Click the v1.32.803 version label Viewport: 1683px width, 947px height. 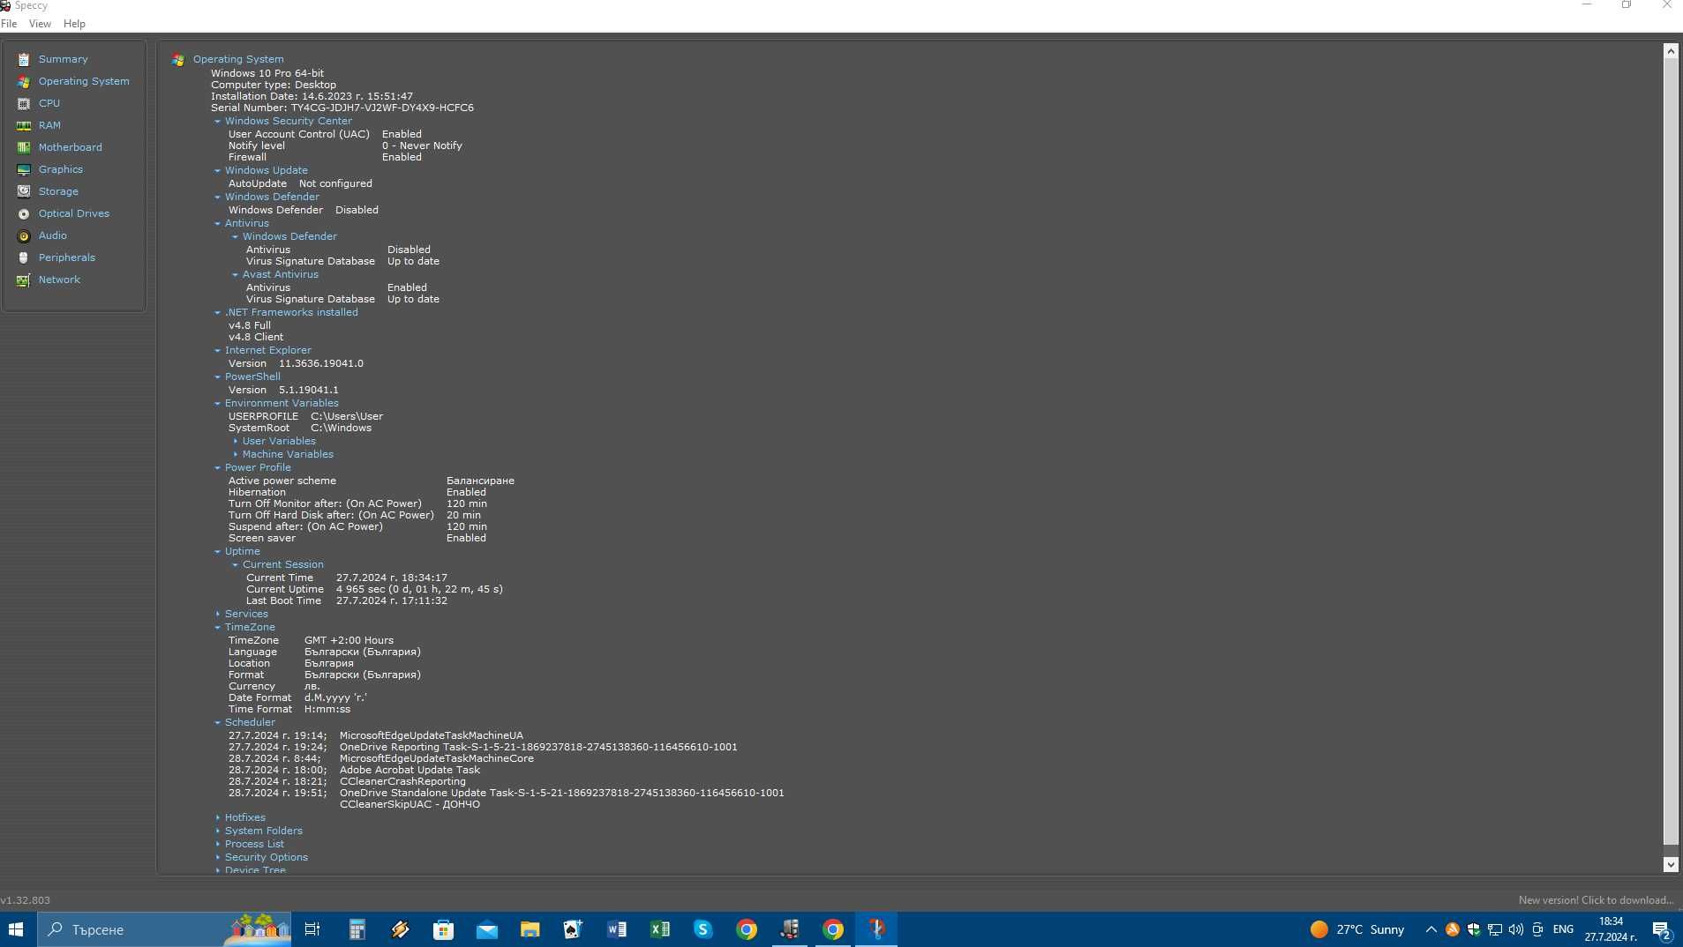(x=26, y=900)
